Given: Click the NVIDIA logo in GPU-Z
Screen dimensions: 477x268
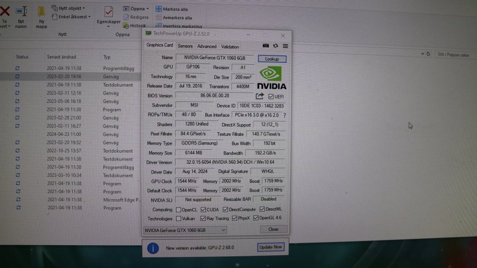Looking at the screenshot, I should click(272, 78).
